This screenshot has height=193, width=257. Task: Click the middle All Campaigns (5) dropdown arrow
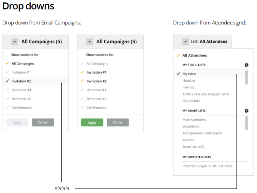pos(90,42)
